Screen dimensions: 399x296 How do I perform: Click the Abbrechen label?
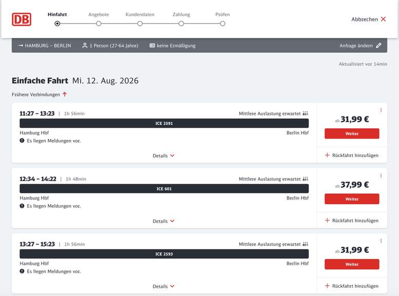pos(365,19)
